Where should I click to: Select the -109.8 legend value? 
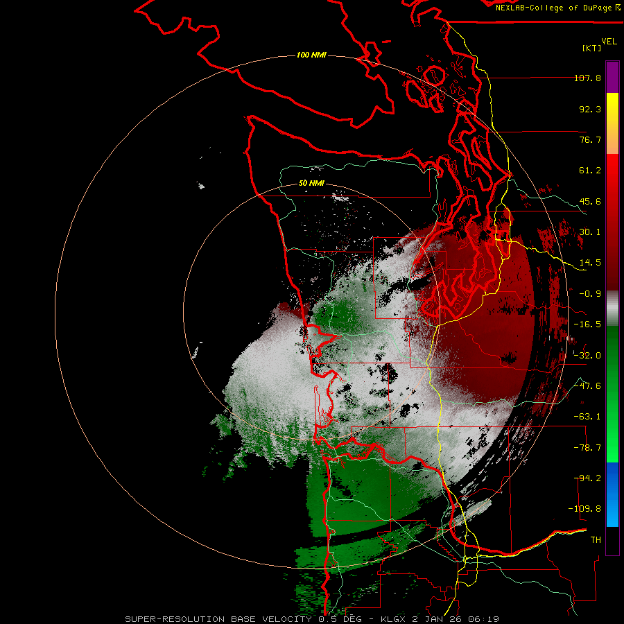point(584,509)
